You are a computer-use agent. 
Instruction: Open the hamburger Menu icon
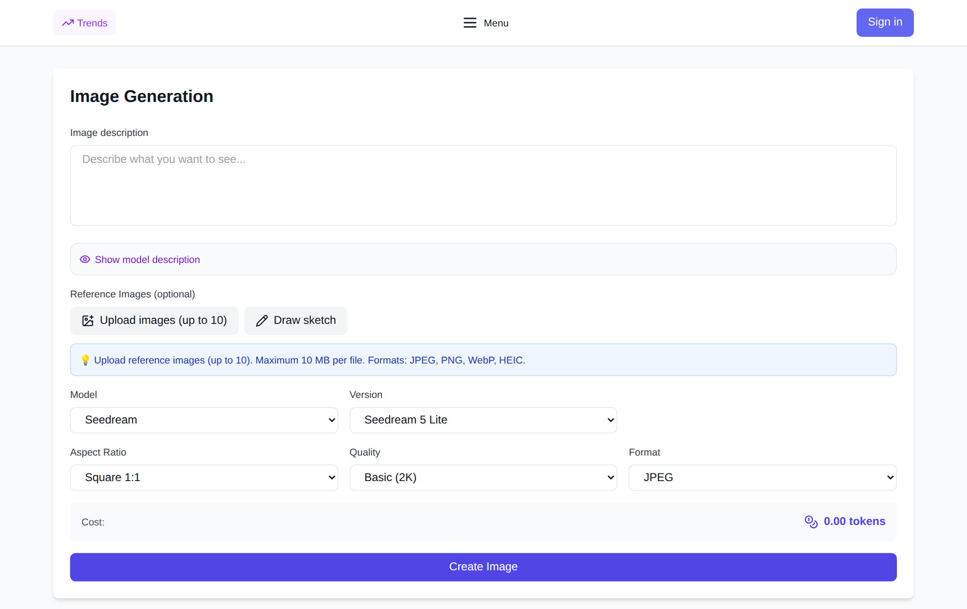click(470, 23)
